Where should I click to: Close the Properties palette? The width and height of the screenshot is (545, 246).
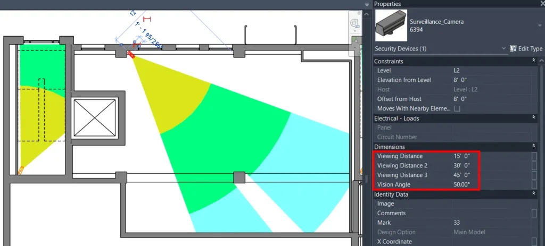coord(538,4)
